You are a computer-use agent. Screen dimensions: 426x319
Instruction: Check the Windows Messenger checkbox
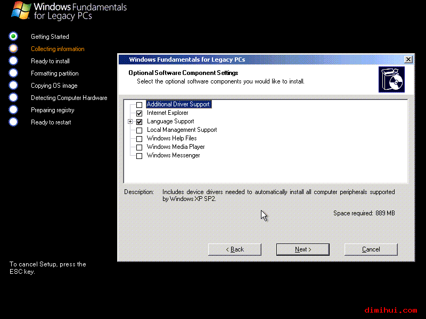pos(139,156)
